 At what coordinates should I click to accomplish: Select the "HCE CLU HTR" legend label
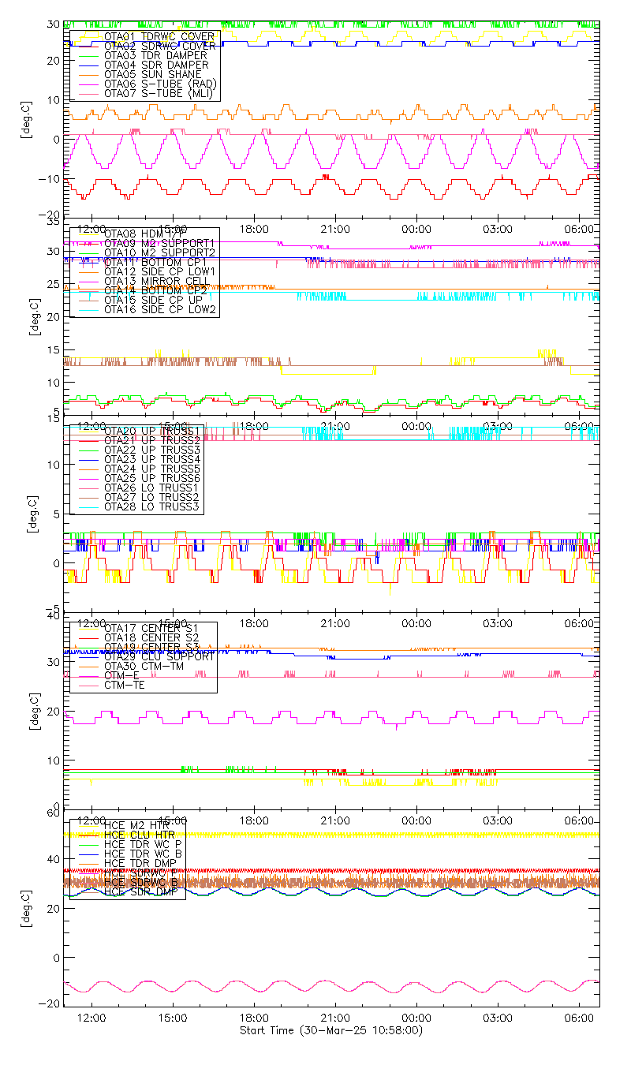point(138,835)
